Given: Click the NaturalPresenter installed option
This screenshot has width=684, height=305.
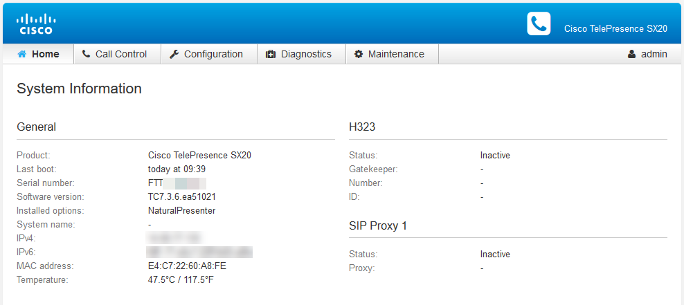Looking at the screenshot, I should click(182, 211).
